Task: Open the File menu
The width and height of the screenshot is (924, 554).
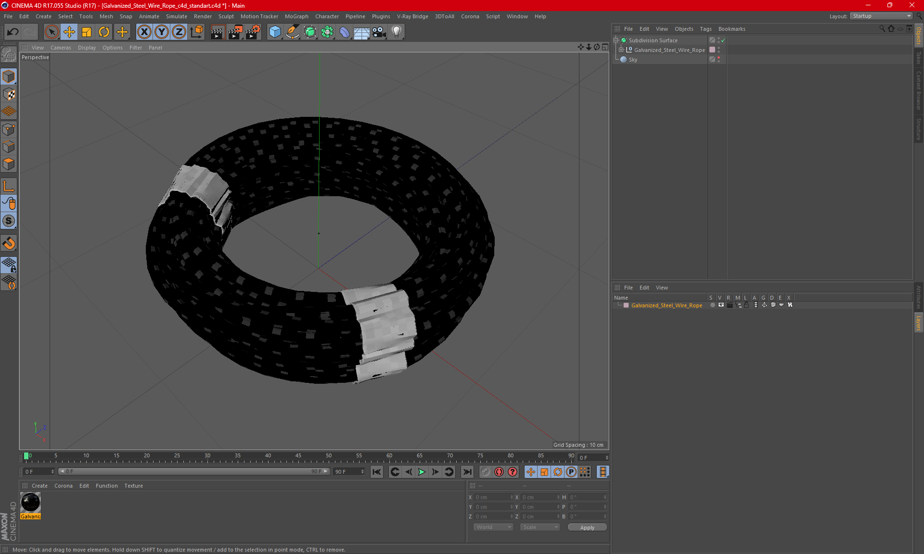Action: coord(8,16)
